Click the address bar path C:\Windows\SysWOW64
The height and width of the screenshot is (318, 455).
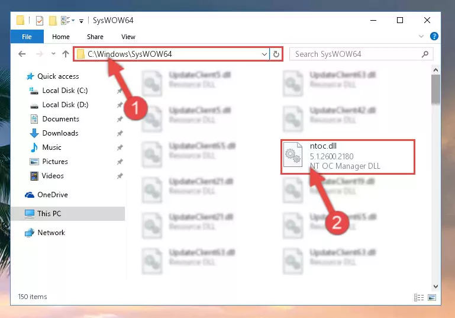130,54
